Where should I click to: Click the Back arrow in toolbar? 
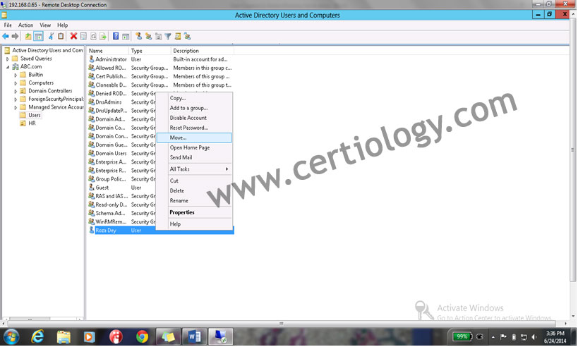point(6,36)
